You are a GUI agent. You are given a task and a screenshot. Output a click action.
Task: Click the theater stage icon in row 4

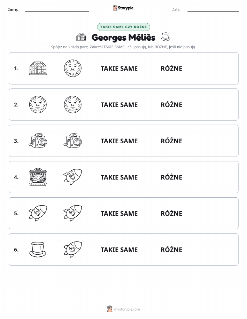click(x=38, y=177)
